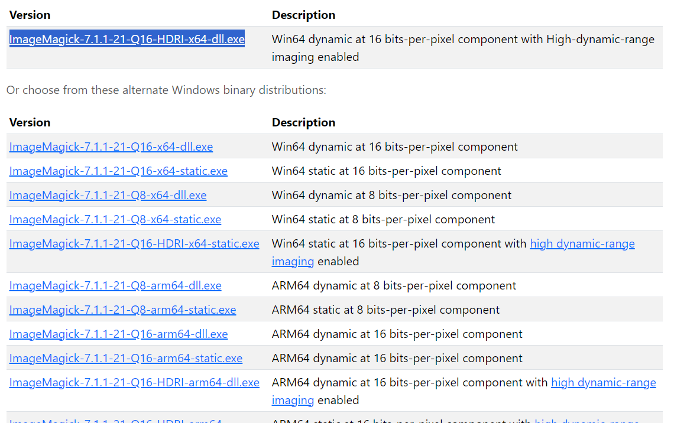
Task: Click the text "ARM64 static at 8 bits-per-pixel component"
Action: 385,310
